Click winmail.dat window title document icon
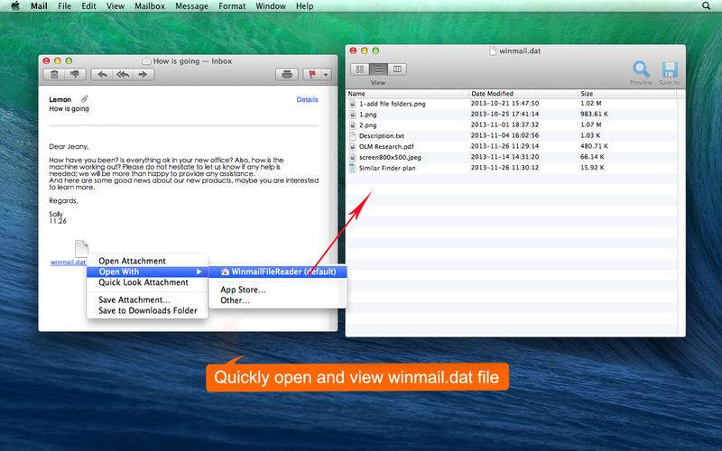This screenshot has height=451, width=722. click(492, 51)
